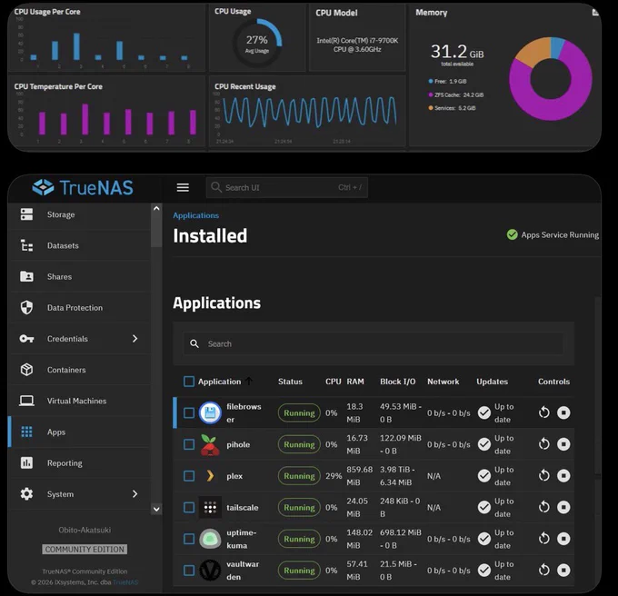
Task: Open the Shares menu item
Action: tap(80, 276)
